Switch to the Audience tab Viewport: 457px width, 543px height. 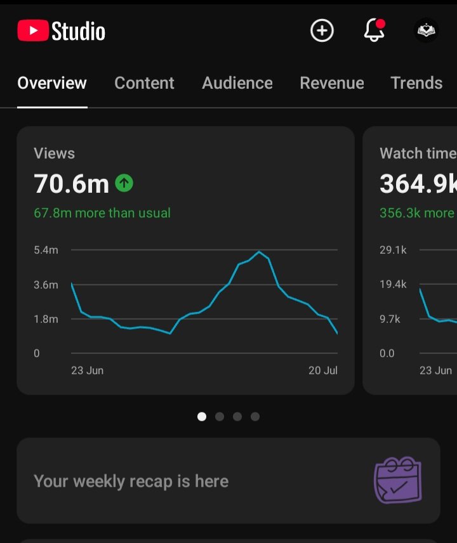237,83
